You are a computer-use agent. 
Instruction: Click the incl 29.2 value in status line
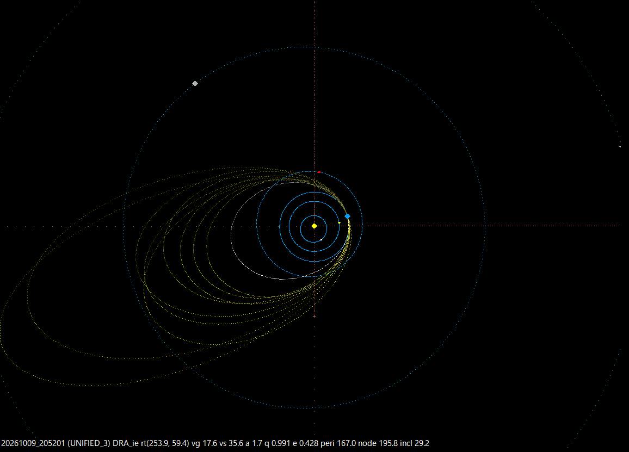pyautogui.click(x=415, y=443)
